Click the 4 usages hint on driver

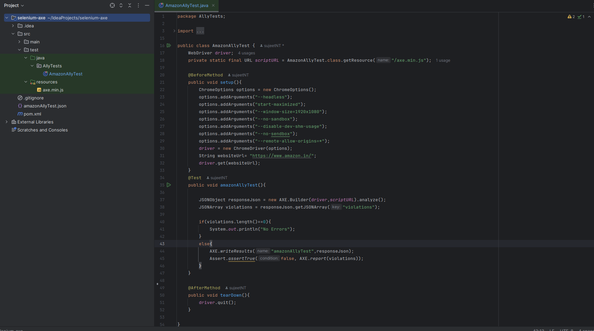246,53
